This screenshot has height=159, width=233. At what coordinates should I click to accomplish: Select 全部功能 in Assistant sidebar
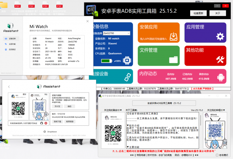(11, 44)
